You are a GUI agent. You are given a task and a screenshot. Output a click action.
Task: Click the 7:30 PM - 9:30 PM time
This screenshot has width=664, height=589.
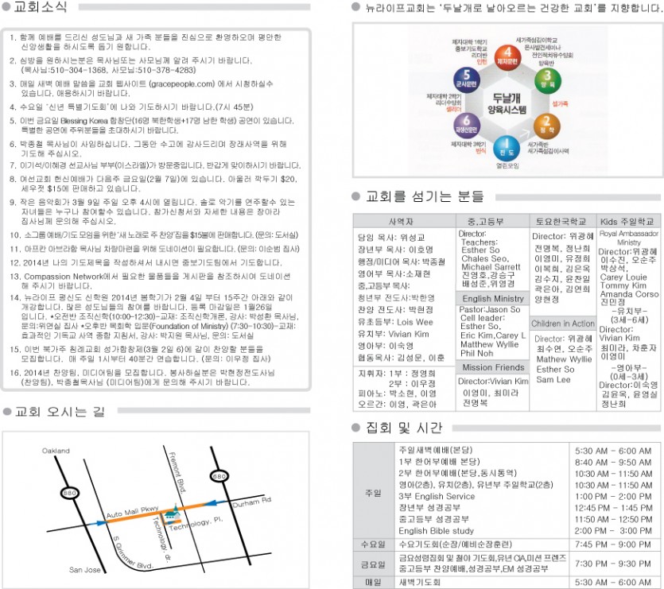click(613, 564)
